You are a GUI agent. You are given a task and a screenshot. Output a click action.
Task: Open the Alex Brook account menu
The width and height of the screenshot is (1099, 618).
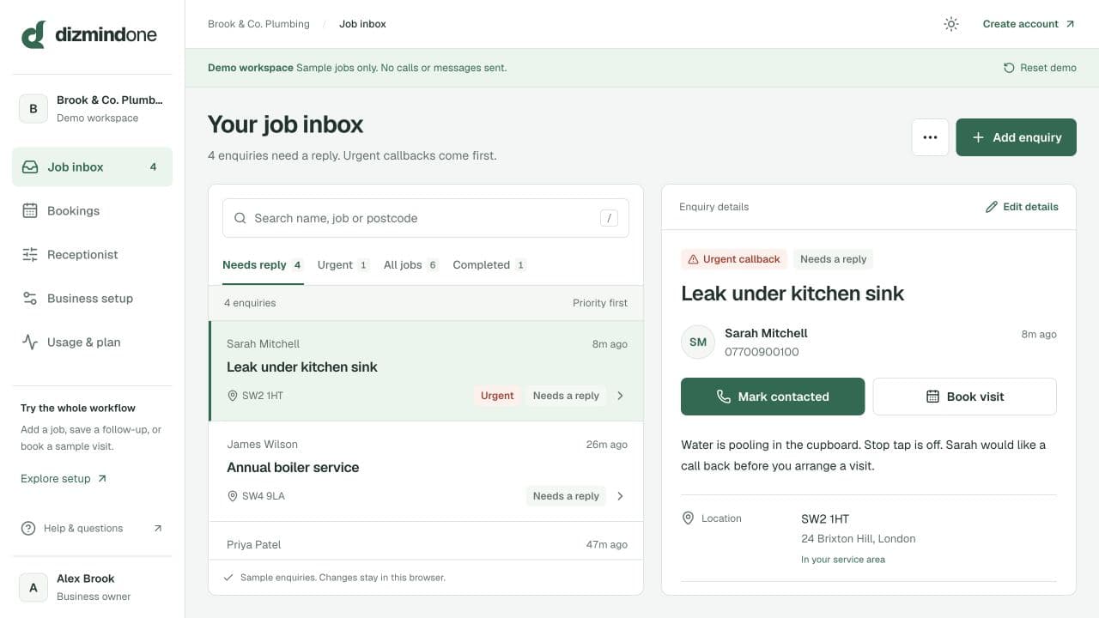click(x=92, y=587)
